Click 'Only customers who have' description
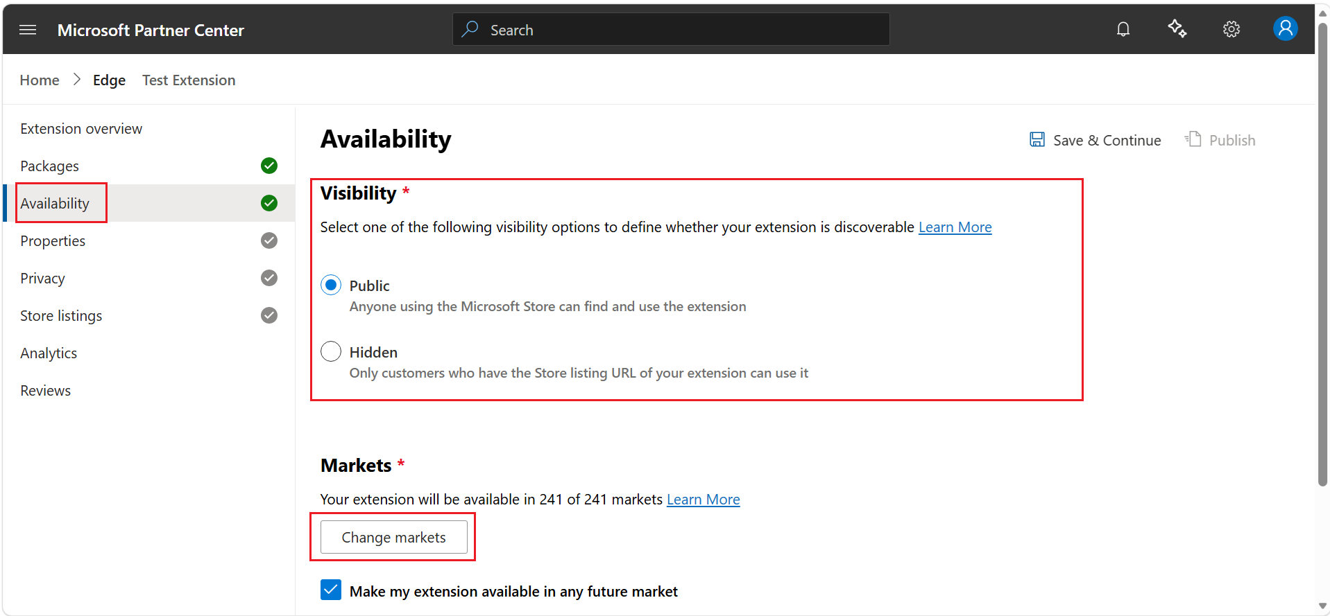This screenshot has width=1330, height=616. coord(579,373)
